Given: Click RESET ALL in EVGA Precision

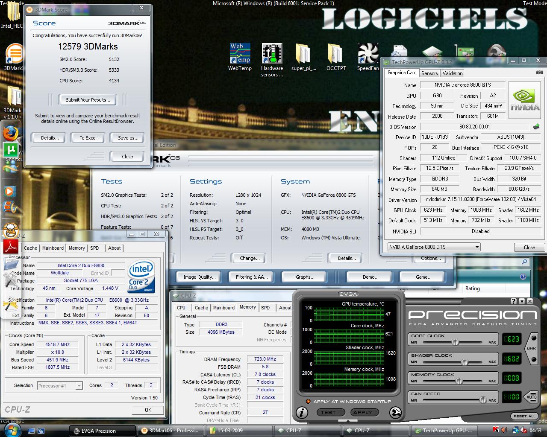Looking at the screenshot, I should (524, 416).
